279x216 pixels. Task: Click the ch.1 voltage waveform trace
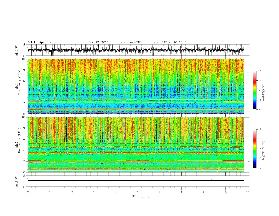[136, 50]
